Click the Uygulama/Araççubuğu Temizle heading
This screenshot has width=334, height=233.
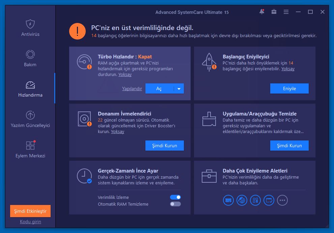coord(259,113)
